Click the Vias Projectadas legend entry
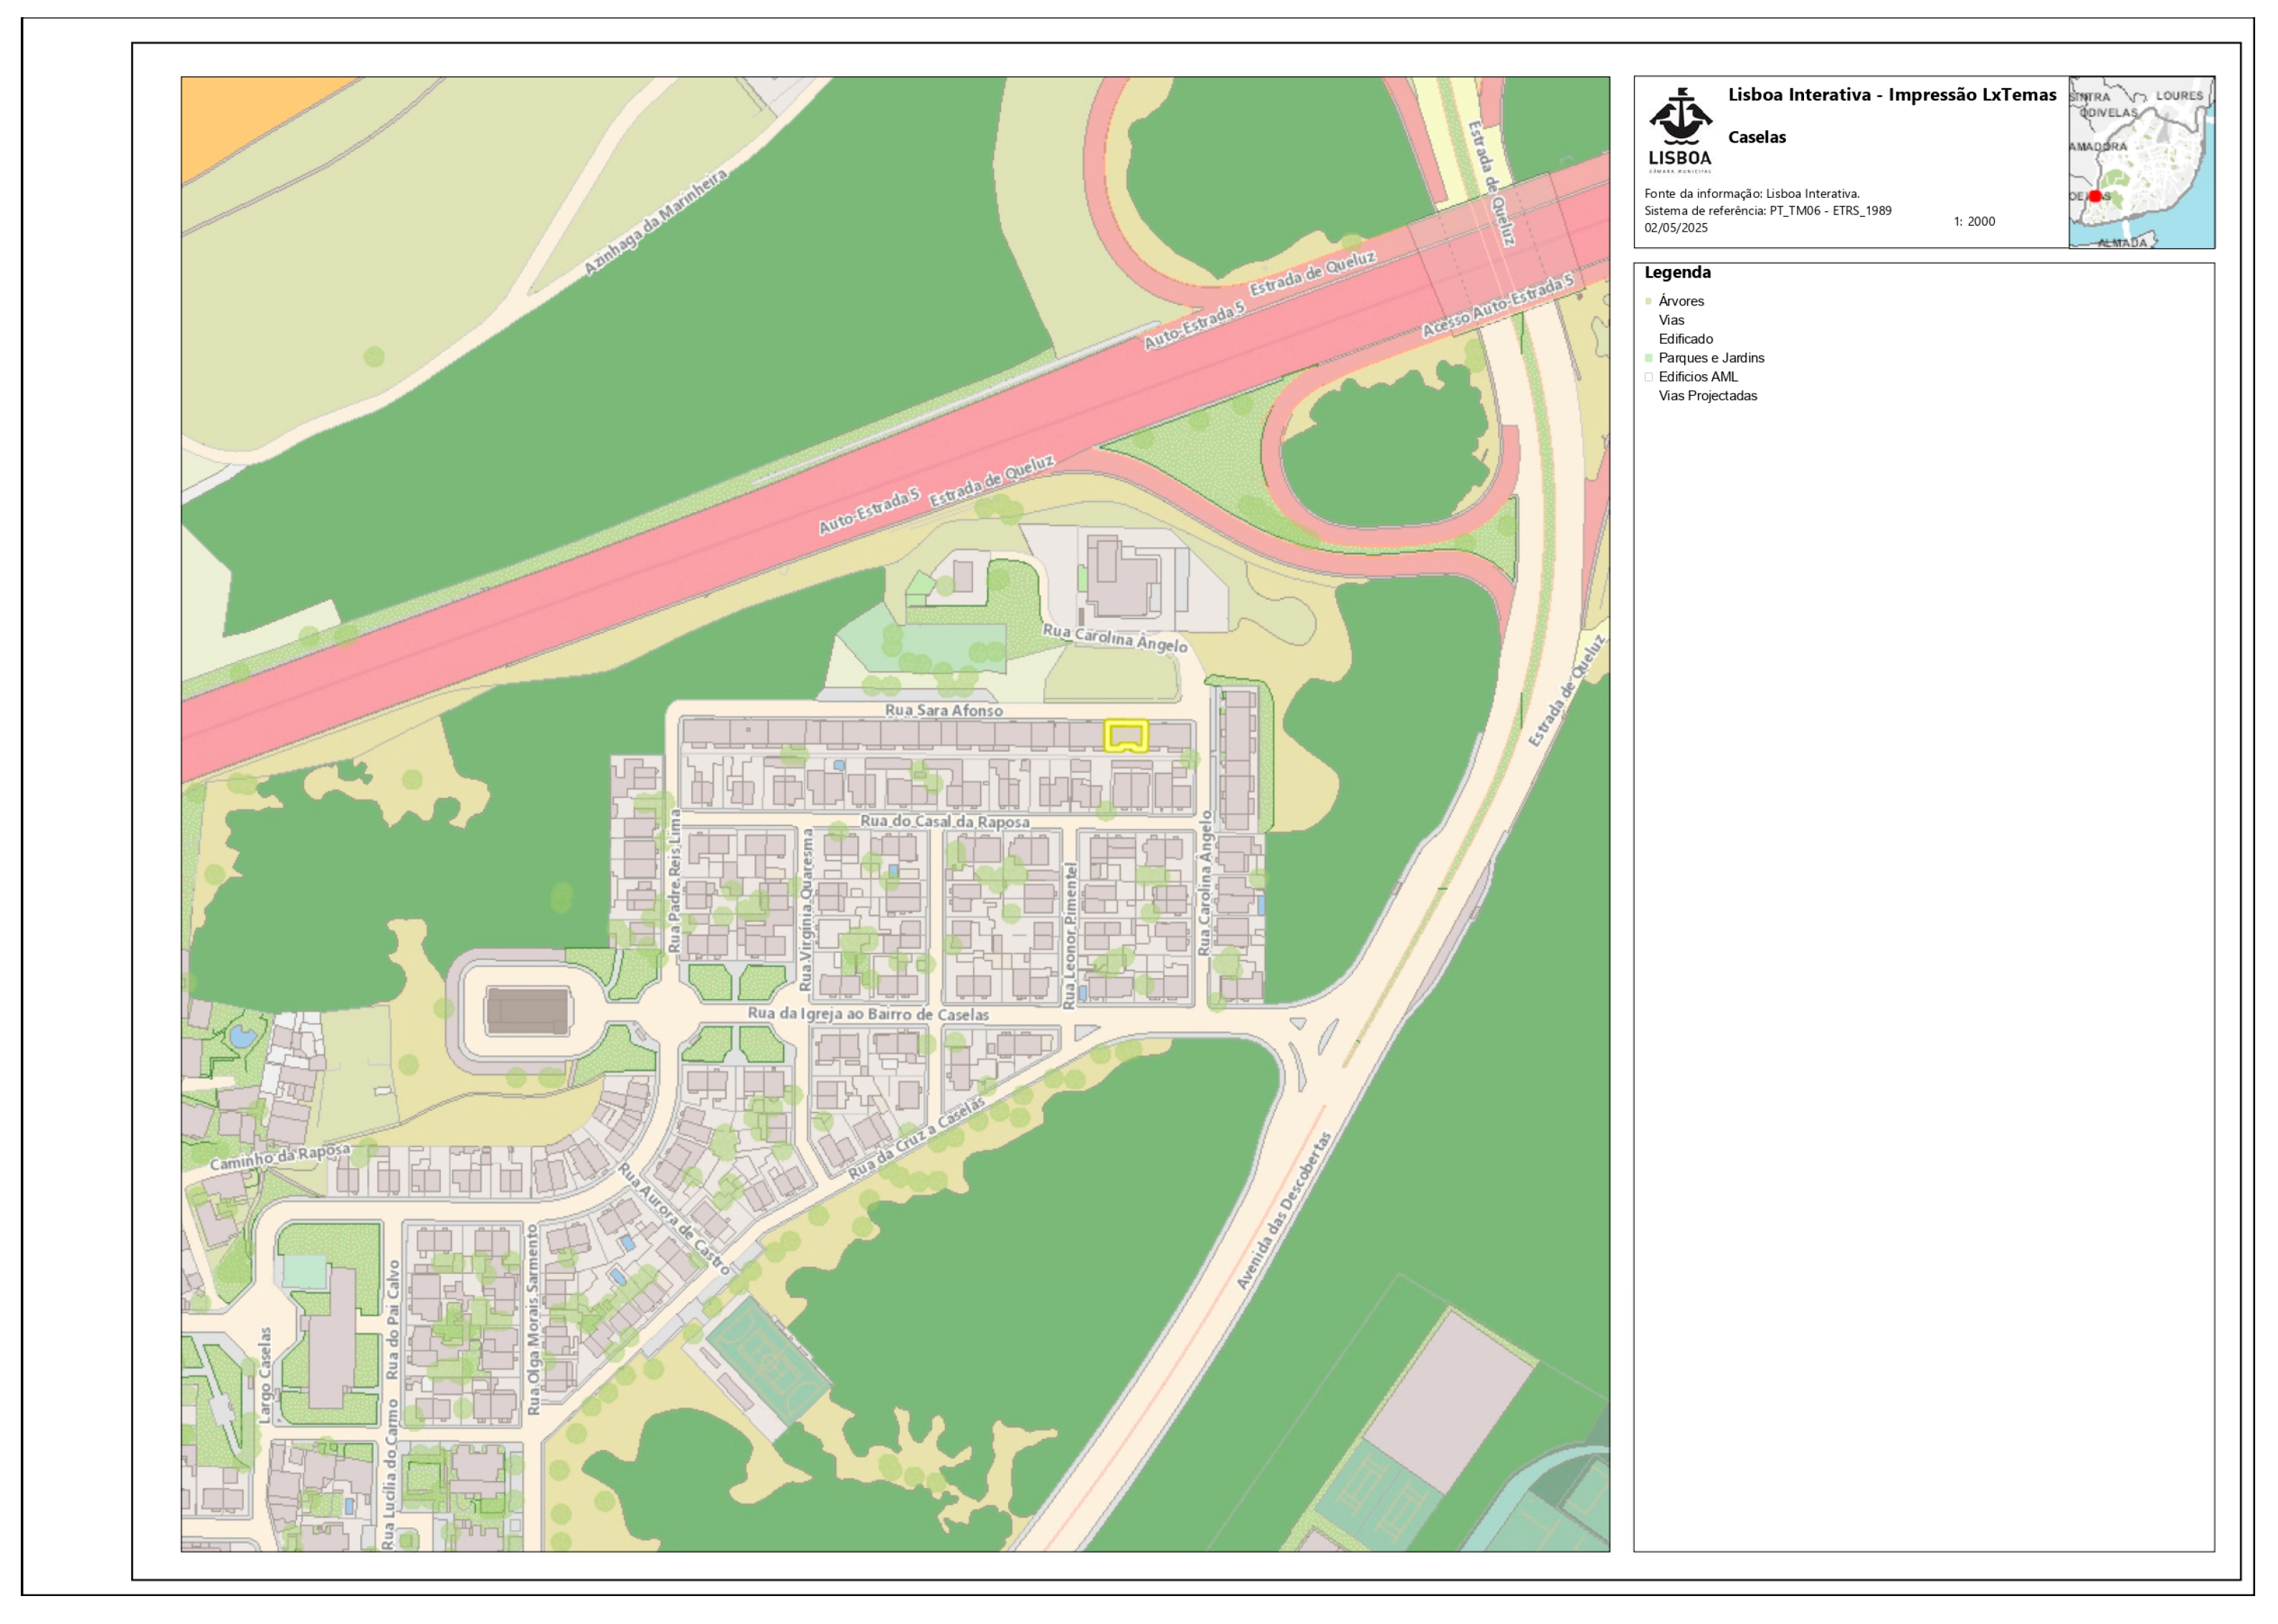Viewport: 2278px width, 1624px height. [1707, 396]
